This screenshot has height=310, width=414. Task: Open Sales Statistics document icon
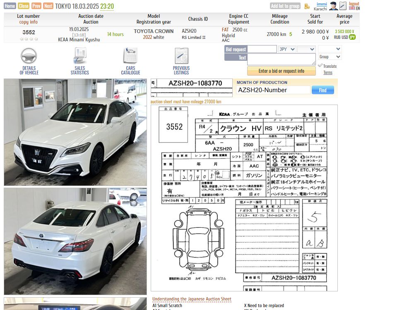point(80,56)
